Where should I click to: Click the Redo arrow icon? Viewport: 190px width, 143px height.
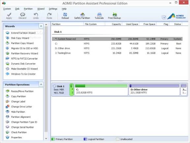click(49, 14)
